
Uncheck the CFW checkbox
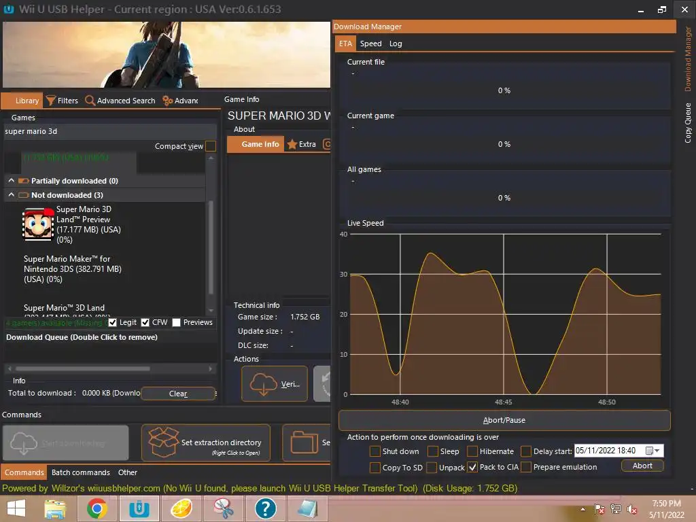pyautogui.click(x=145, y=322)
